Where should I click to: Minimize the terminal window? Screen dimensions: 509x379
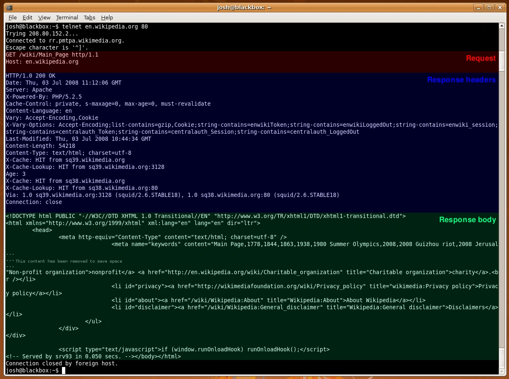point(479,7)
